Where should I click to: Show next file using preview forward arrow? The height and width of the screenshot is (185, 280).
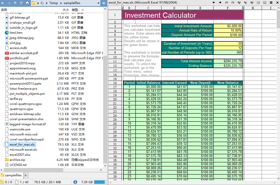[220, 3]
